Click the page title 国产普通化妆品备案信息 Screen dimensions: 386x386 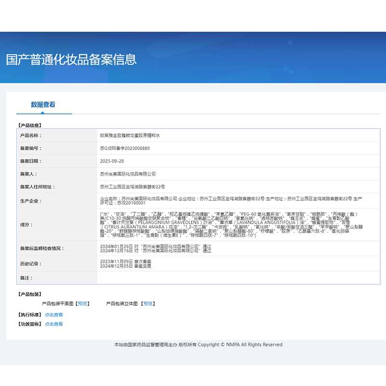click(x=71, y=59)
